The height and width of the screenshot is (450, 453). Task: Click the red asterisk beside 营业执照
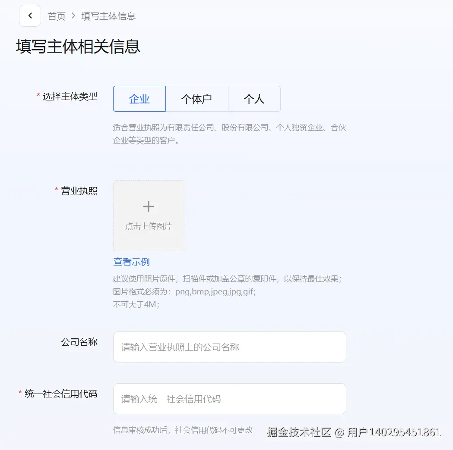[x=56, y=189]
